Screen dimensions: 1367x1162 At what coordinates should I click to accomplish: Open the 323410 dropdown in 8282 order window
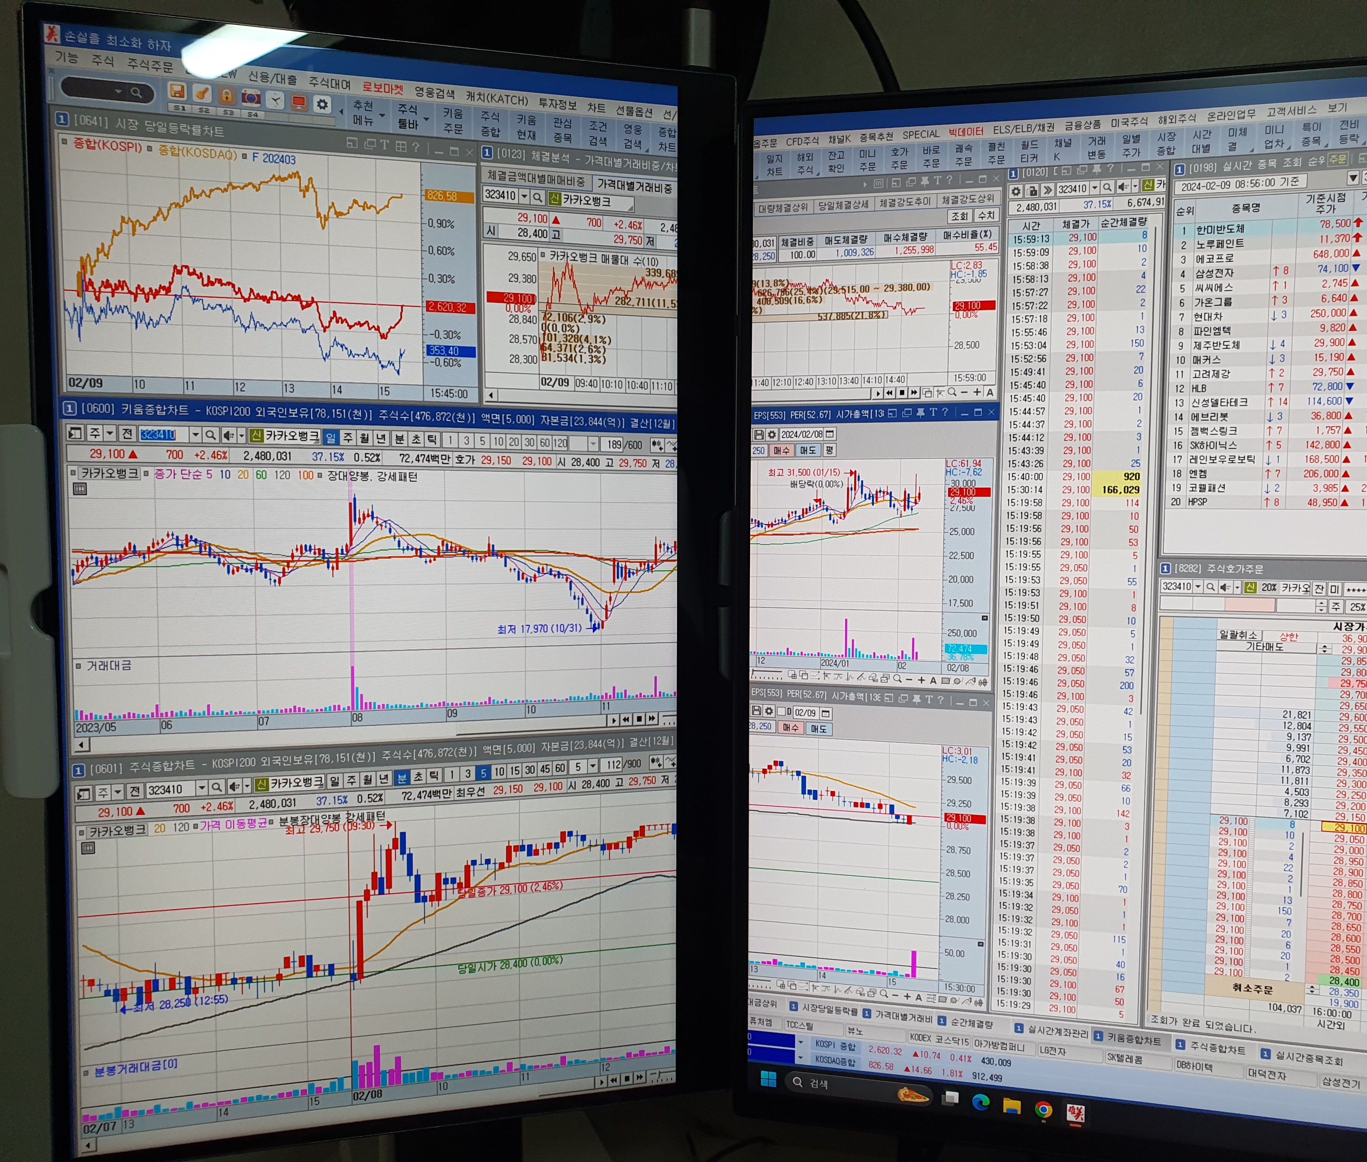[1198, 586]
